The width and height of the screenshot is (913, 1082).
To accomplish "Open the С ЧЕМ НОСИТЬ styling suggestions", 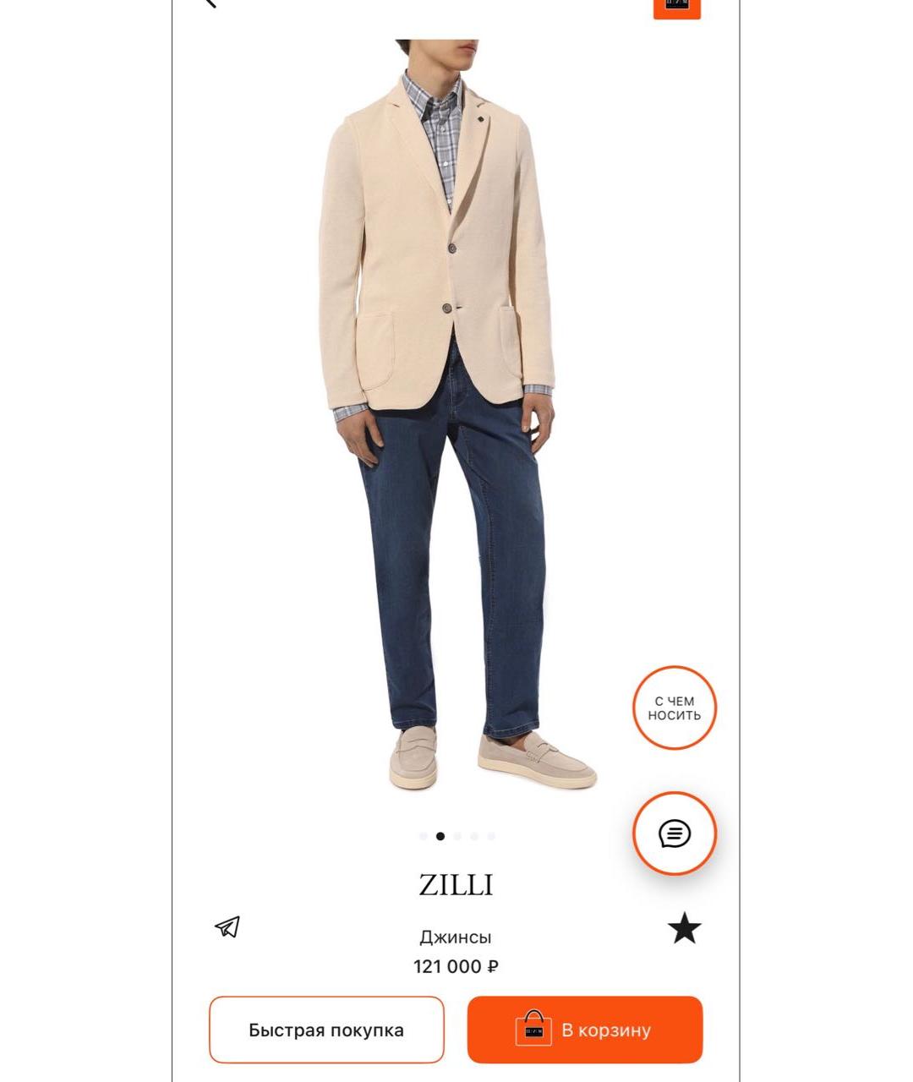I will (x=675, y=708).
